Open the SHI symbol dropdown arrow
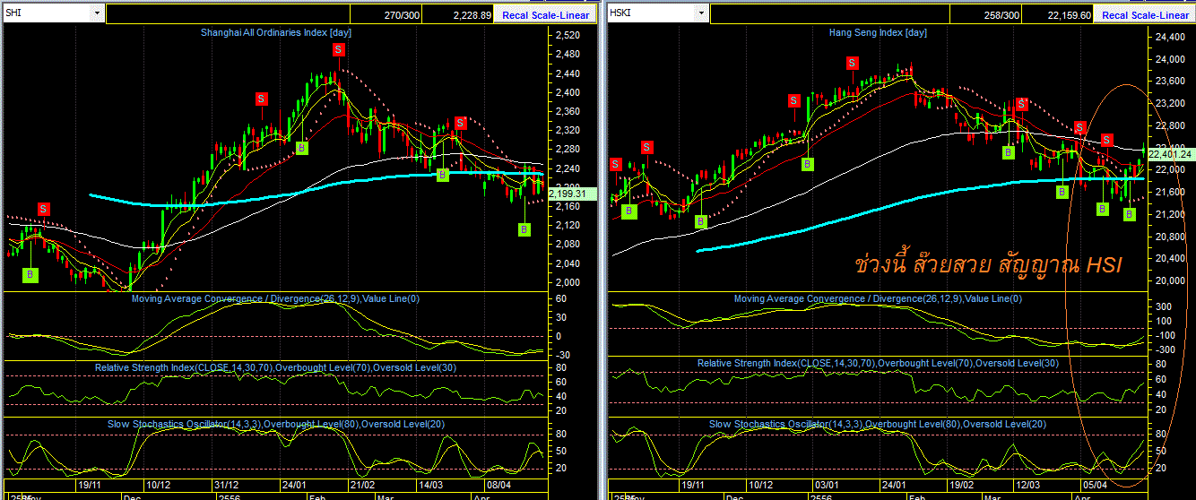Viewport: 1196px width, 500px height. (96, 13)
